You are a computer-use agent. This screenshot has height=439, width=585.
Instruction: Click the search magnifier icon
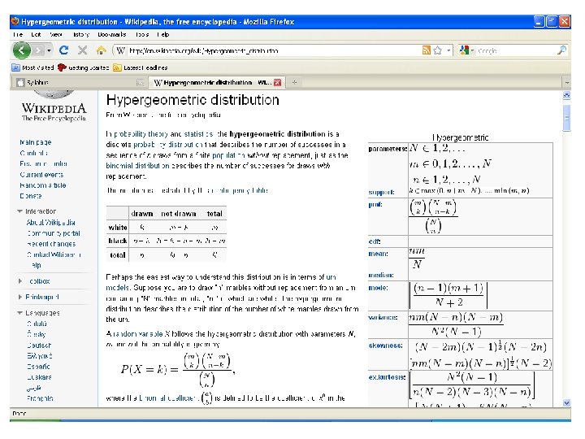pyautogui.click(x=561, y=50)
